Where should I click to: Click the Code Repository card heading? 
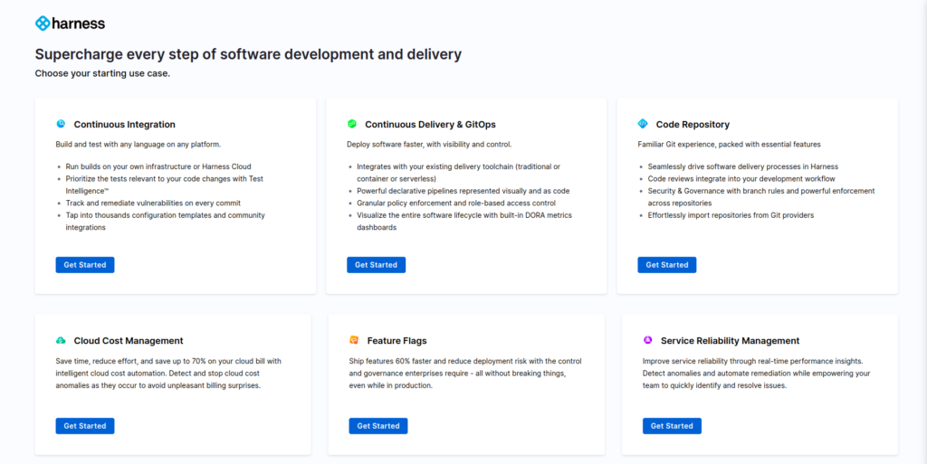click(x=693, y=125)
